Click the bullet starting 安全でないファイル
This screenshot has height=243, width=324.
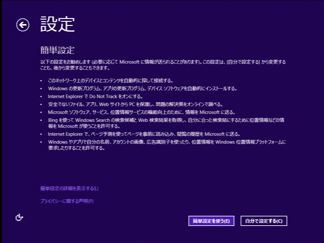pyautogui.click(x=135, y=104)
